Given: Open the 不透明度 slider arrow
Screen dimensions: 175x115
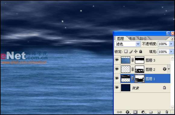Looking at the screenshot, I should tap(171, 44).
